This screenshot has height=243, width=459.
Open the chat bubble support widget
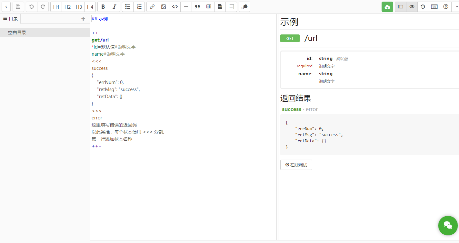tap(448, 225)
